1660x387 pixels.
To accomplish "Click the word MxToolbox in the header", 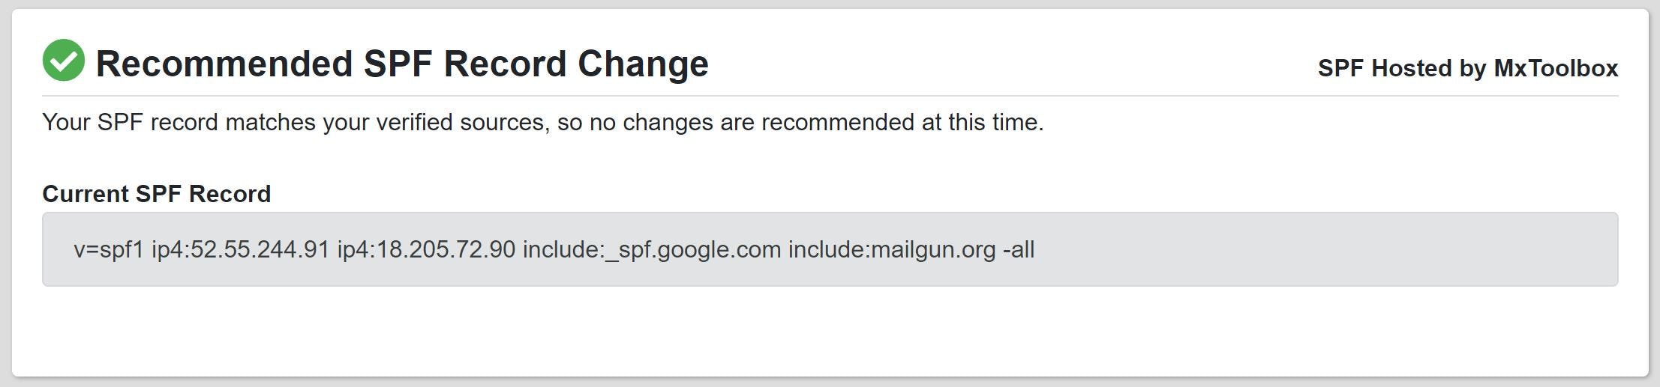I will (x=1556, y=68).
